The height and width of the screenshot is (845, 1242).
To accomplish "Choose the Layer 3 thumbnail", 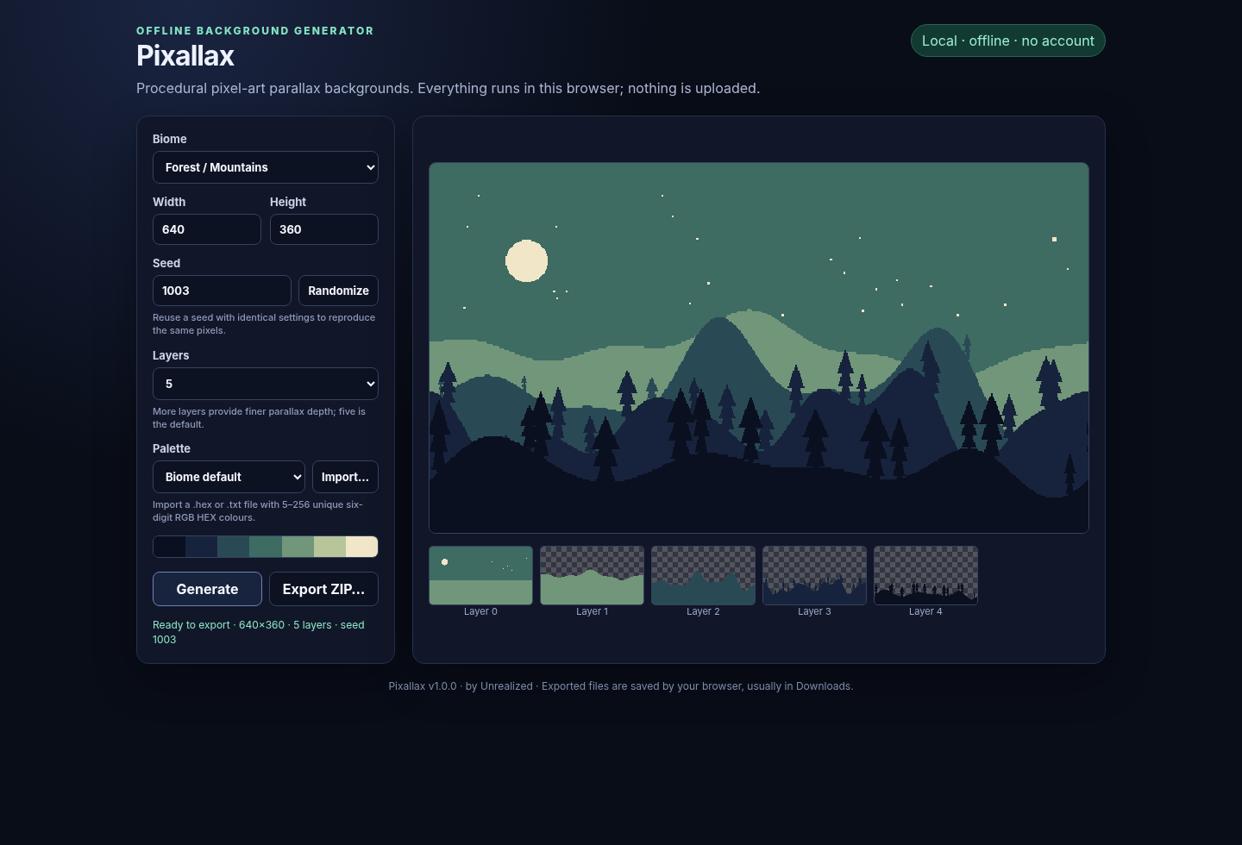I will [x=814, y=575].
